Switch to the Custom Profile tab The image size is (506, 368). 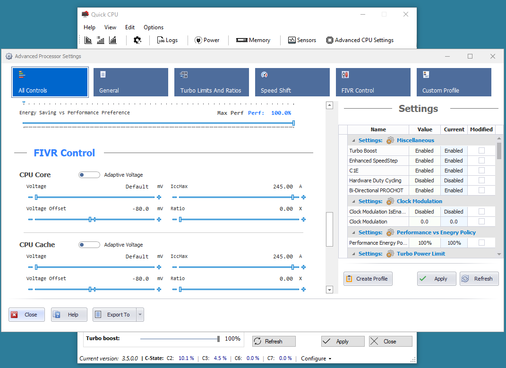tap(454, 82)
